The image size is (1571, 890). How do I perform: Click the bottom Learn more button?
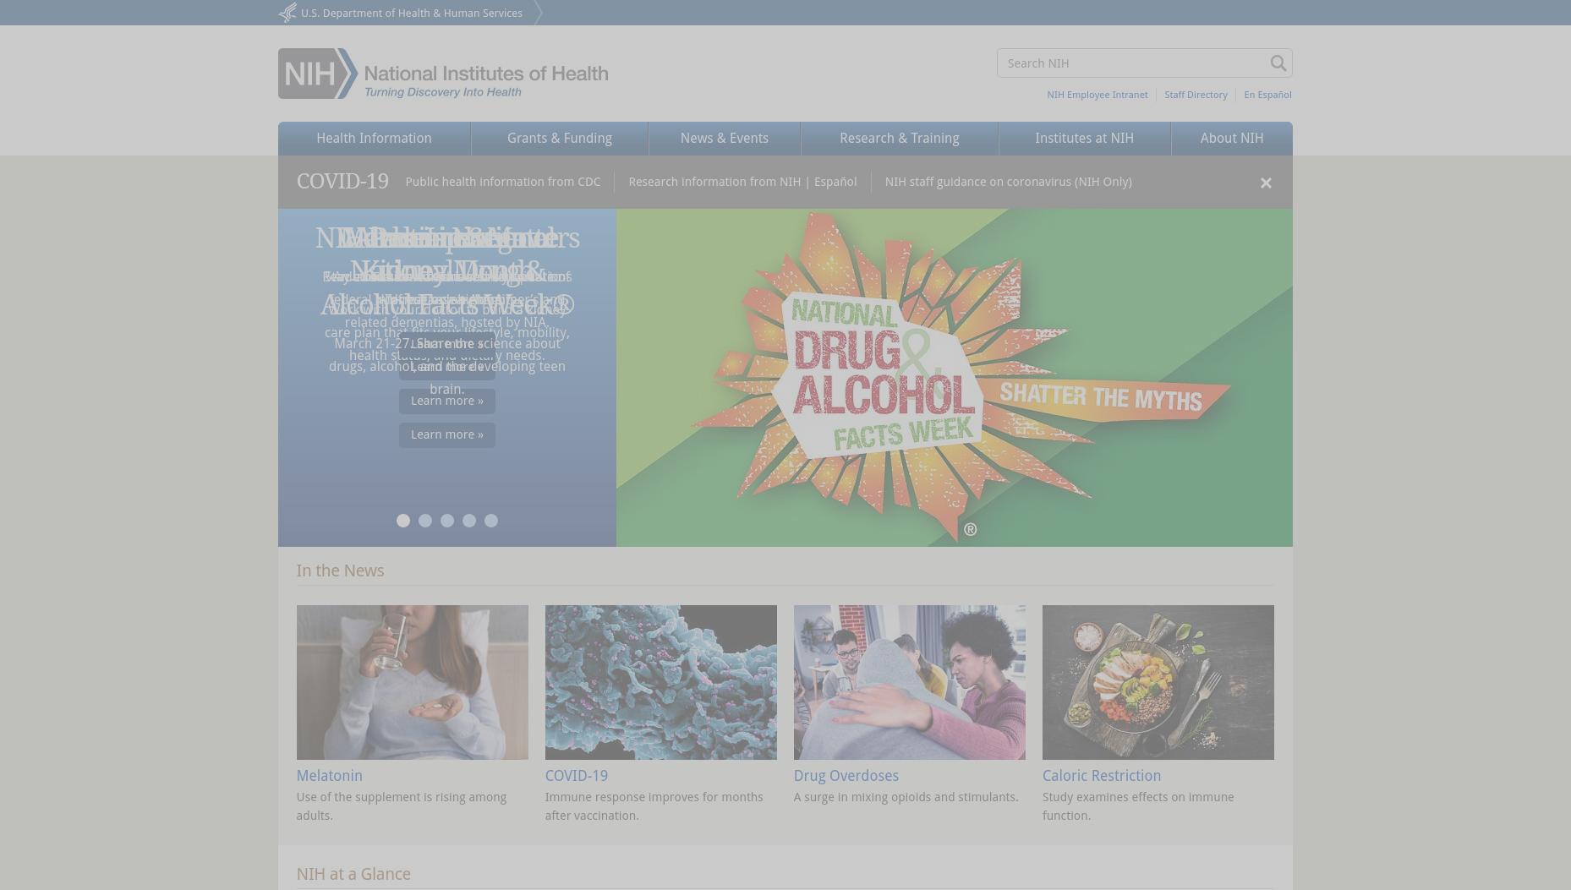(447, 434)
